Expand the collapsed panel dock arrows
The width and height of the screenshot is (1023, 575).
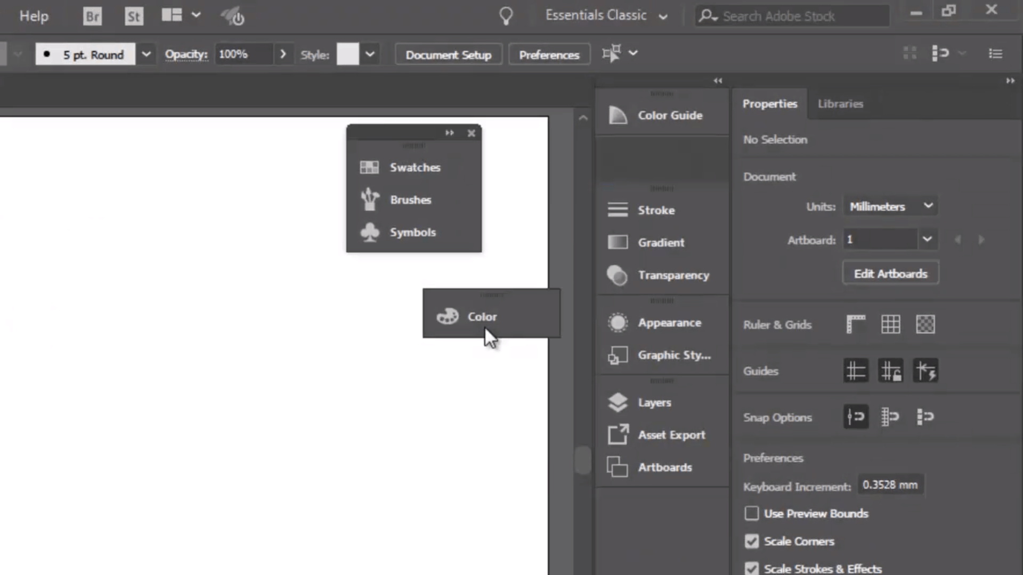(718, 81)
